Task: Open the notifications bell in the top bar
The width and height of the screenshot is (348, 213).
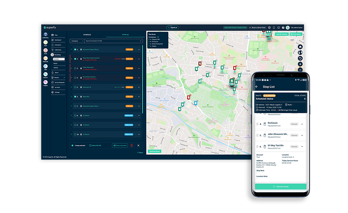Action: coord(274,28)
